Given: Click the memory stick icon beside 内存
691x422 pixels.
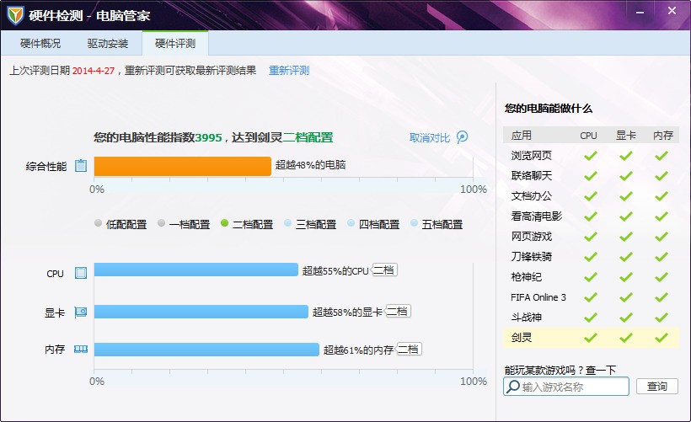Looking at the screenshot, I should [81, 350].
